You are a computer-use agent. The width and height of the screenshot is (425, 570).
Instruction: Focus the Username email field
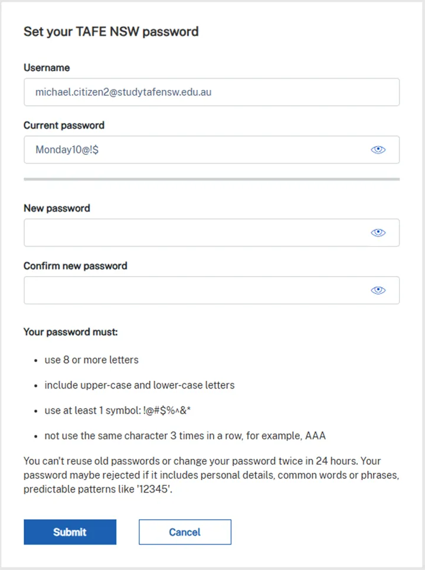[211, 92]
